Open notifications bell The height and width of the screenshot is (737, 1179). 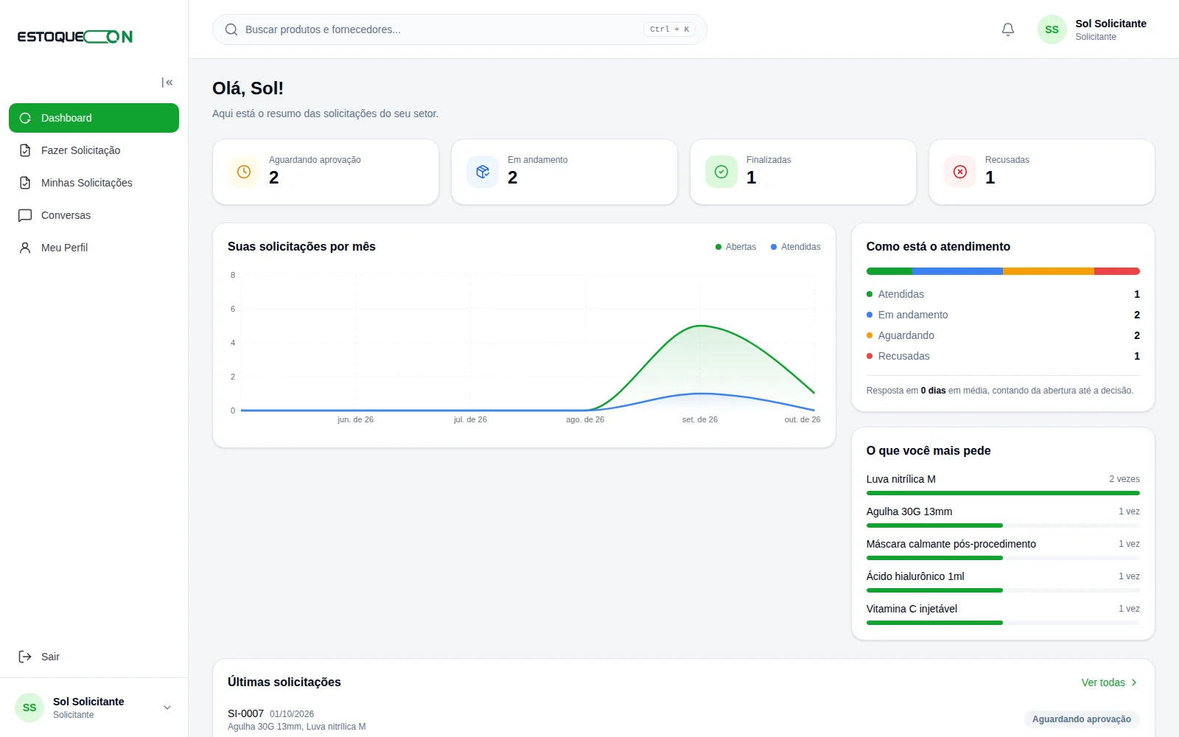tap(1008, 29)
